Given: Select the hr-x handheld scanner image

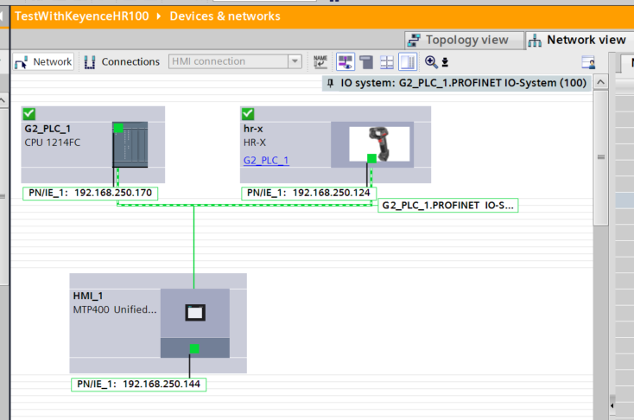Looking at the screenshot, I should [x=379, y=144].
